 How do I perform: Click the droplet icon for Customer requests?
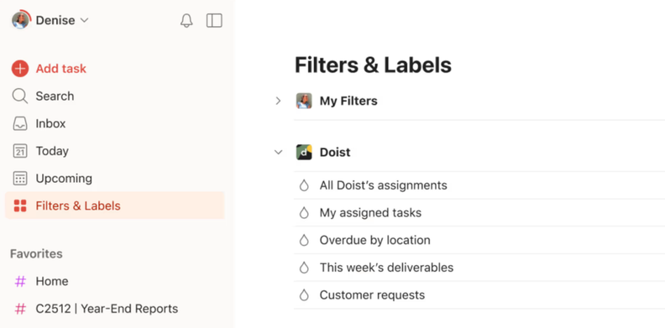304,295
